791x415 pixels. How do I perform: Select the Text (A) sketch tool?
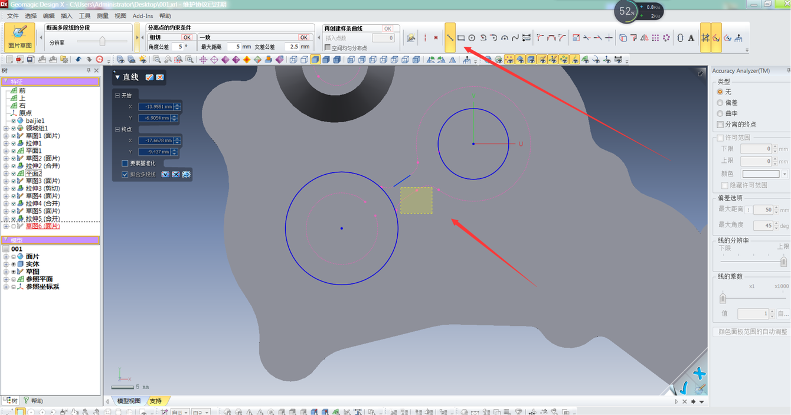pyautogui.click(x=691, y=38)
